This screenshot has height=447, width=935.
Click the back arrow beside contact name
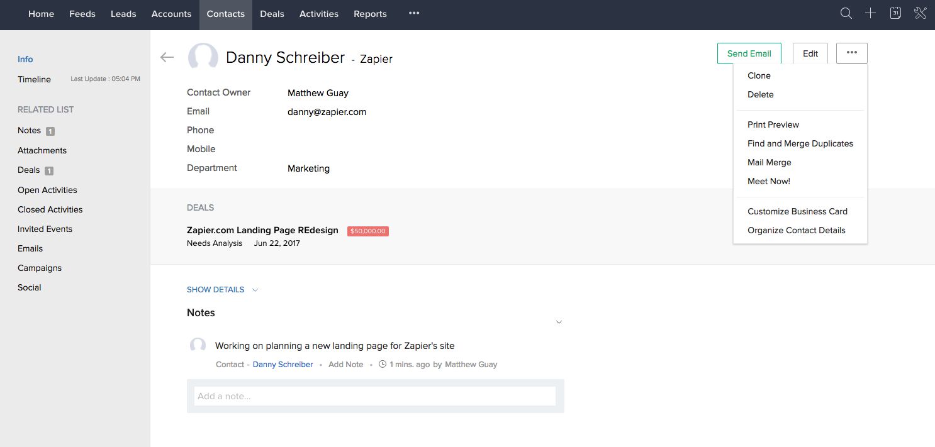(167, 57)
